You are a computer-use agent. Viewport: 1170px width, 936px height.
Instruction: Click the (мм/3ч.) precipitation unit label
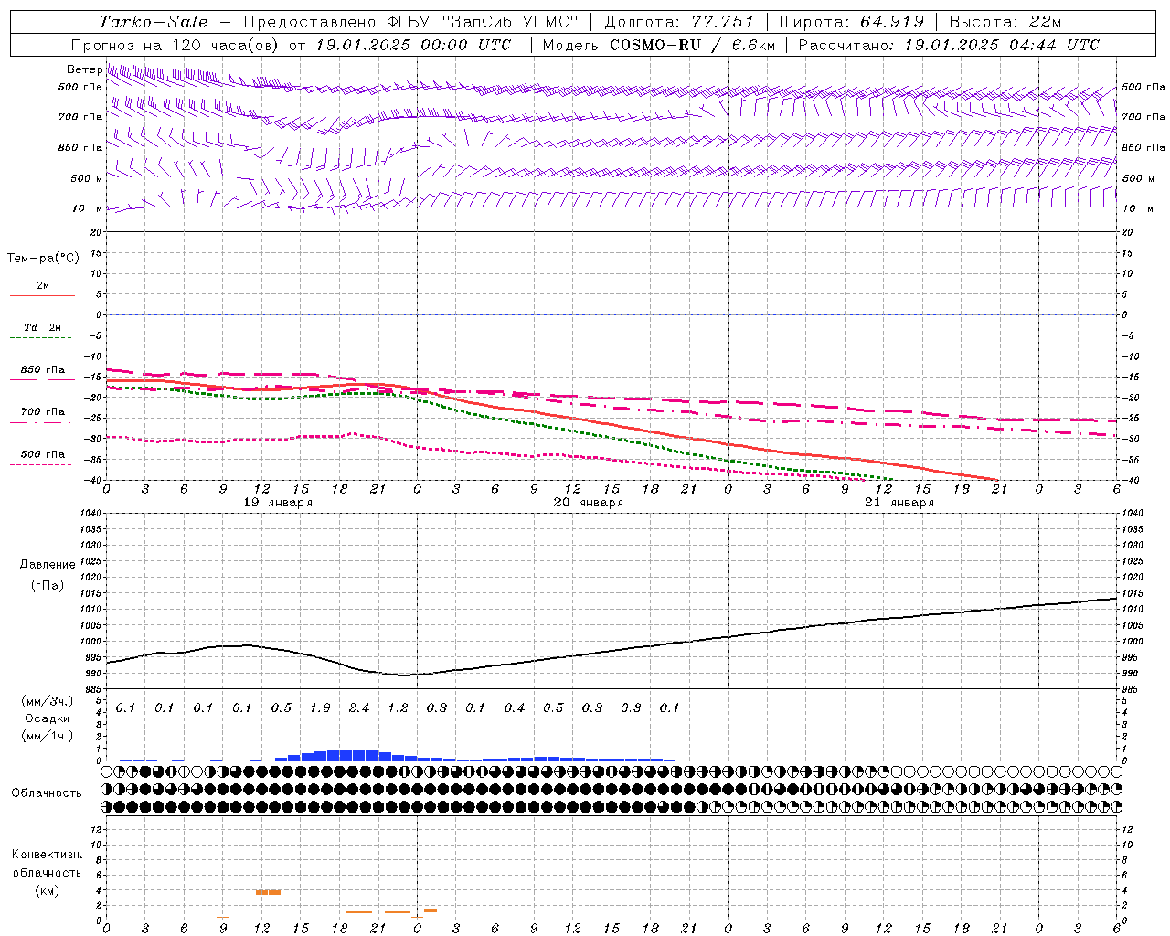(48, 702)
